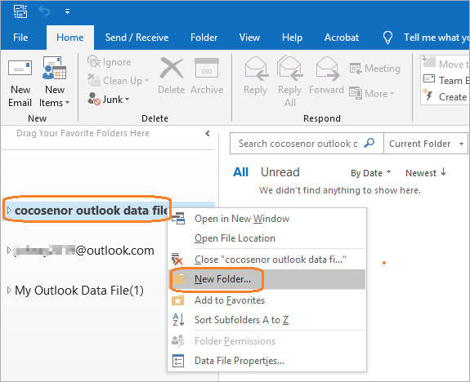Image resolution: width=470 pixels, height=382 pixels.
Task: Click the Send/Receive All Folders quick access icon
Action: click(x=20, y=11)
